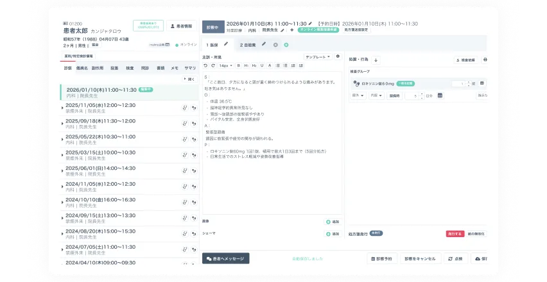Screen dimensions: 547x282
Task: Click the redo icon in the editor toolbar
Action: tap(213, 65)
